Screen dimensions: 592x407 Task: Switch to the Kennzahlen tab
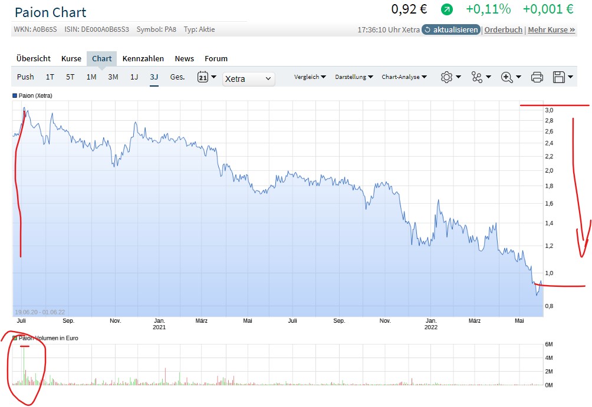click(143, 58)
